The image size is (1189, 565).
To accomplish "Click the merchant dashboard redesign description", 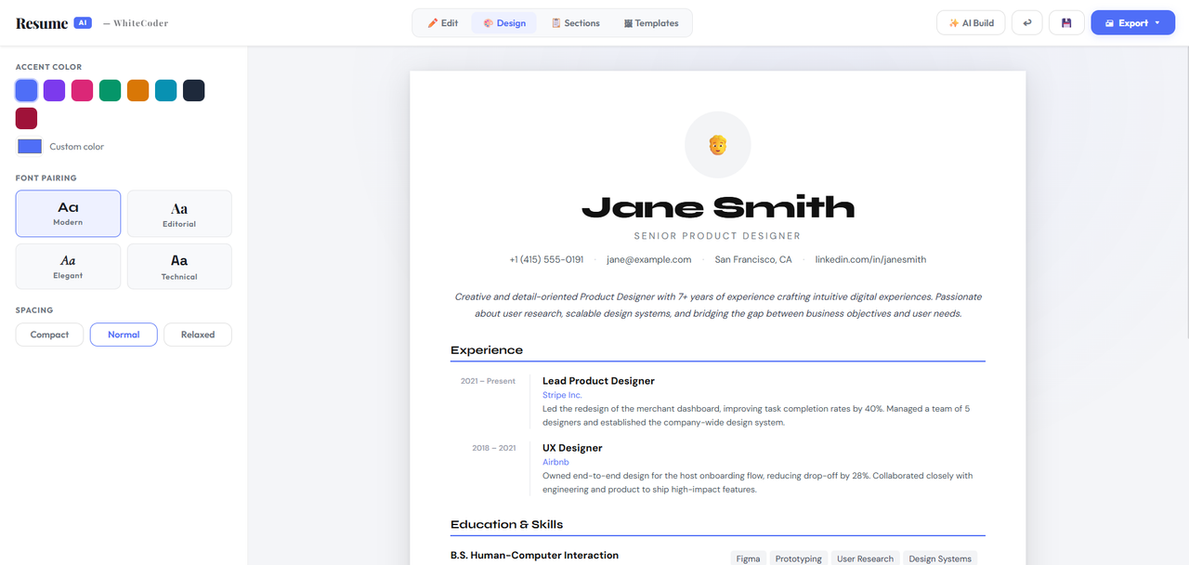I will click(x=756, y=415).
